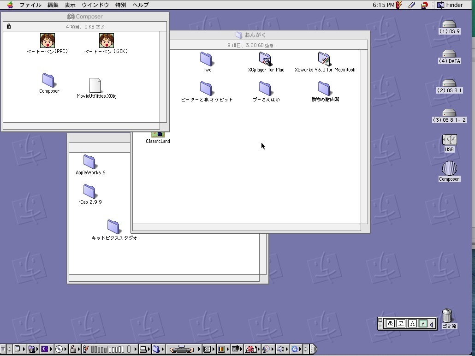Click the '9 項目、3.28 GB 空き' status text
Image resolution: width=475 pixels, height=356 pixels.
pyautogui.click(x=250, y=46)
